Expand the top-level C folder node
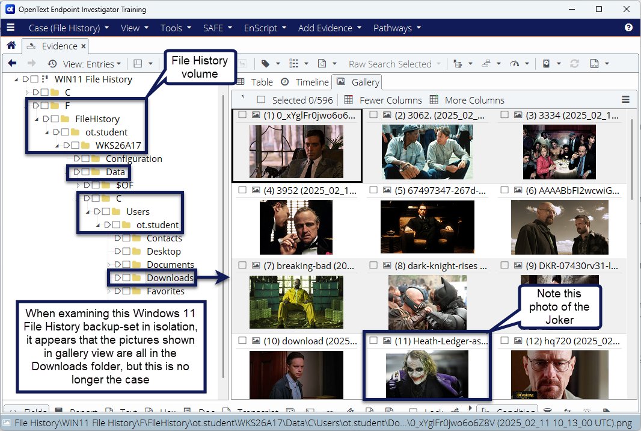The width and height of the screenshot is (641, 431). tap(26, 93)
